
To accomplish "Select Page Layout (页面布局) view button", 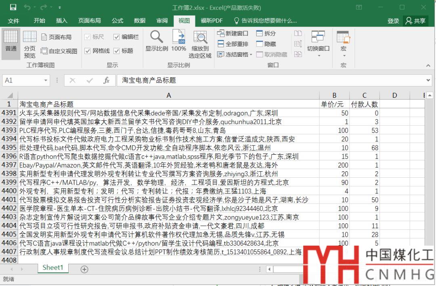I will point(57,37).
